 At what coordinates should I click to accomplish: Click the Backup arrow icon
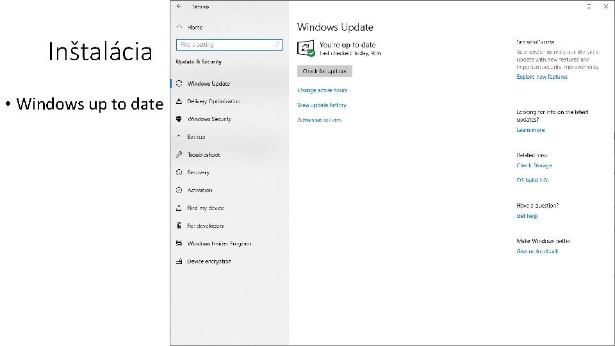click(x=179, y=136)
